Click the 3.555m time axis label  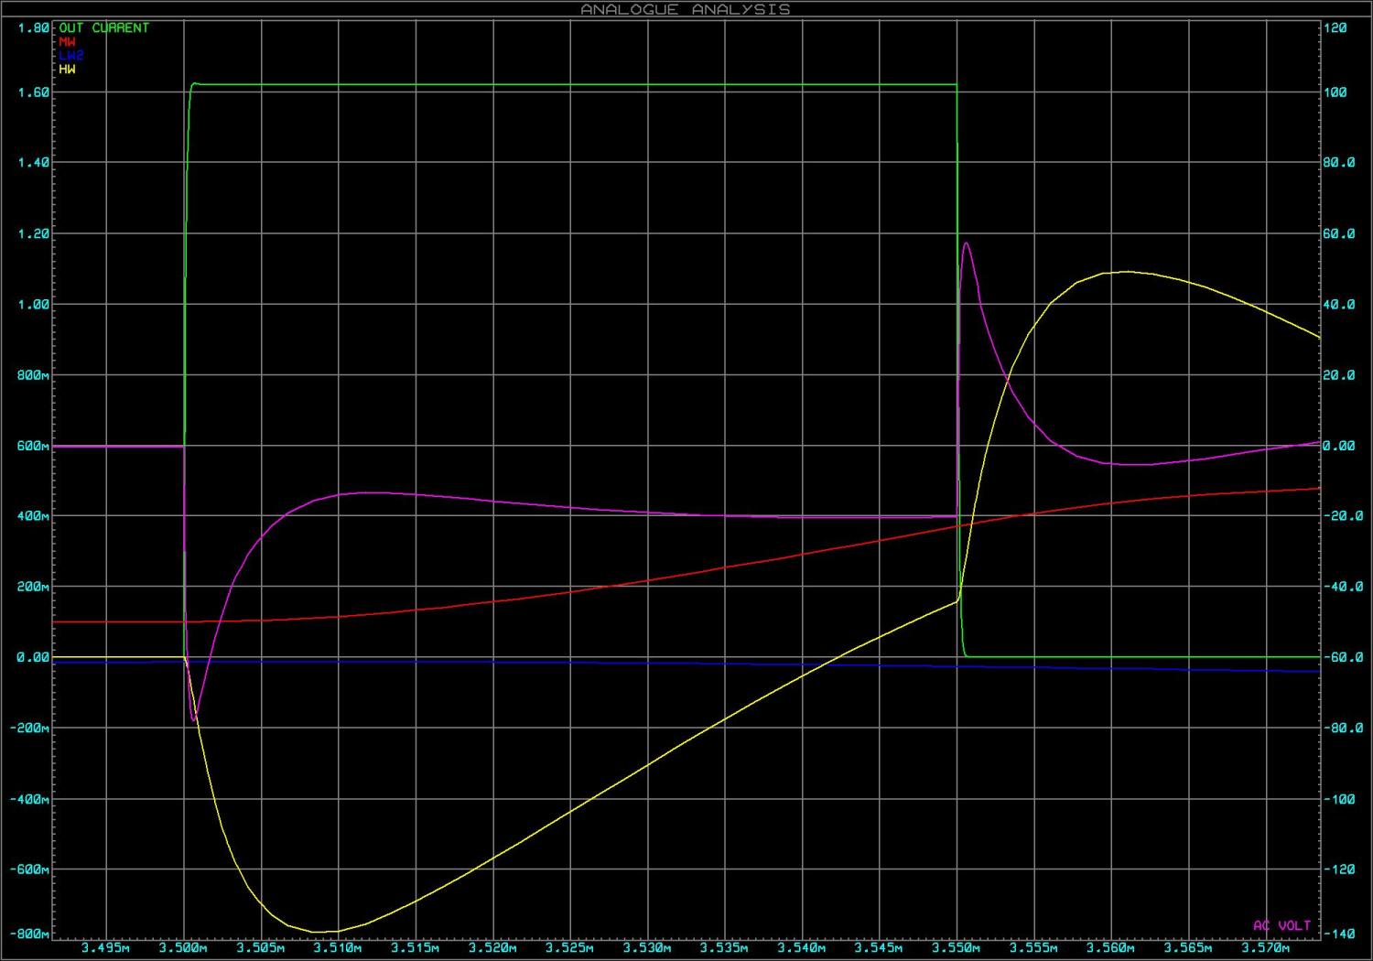pos(1034,948)
